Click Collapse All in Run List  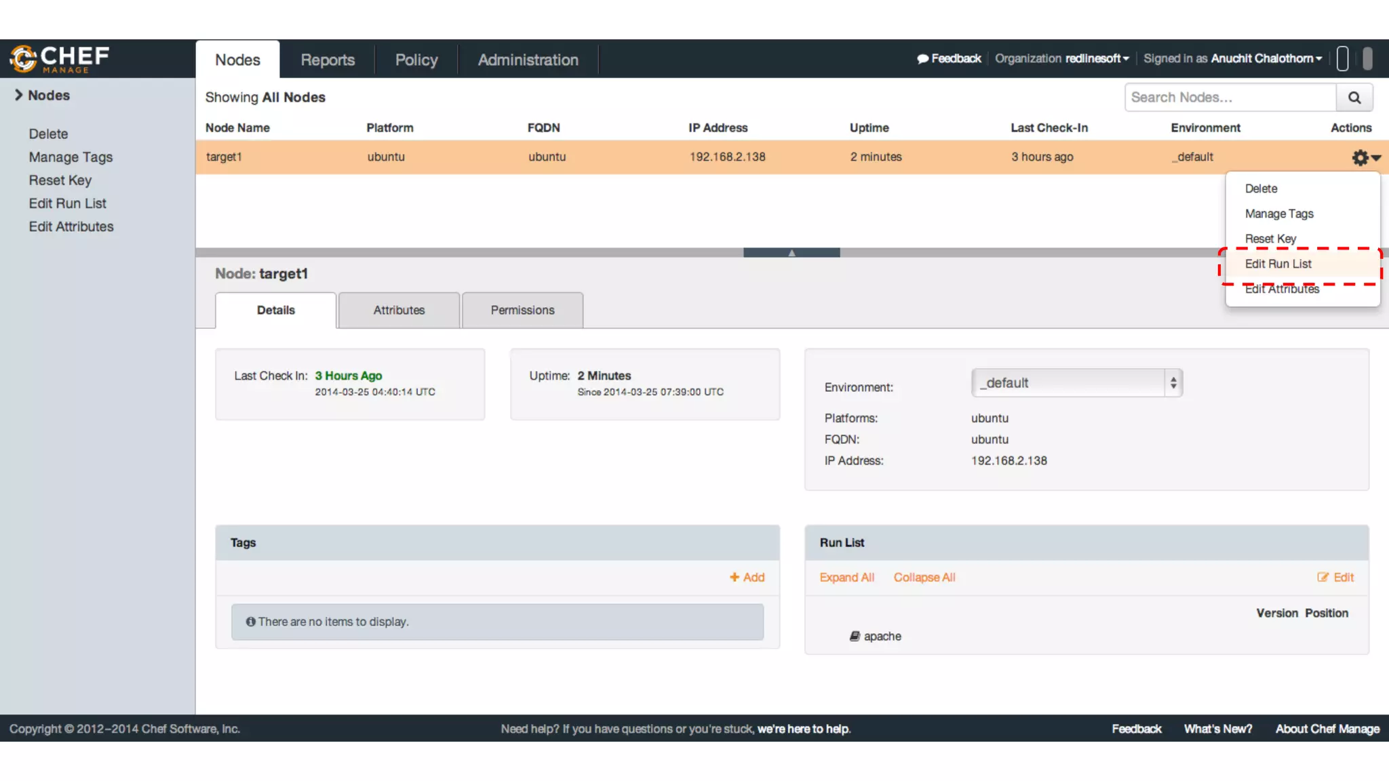pos(924,577)
